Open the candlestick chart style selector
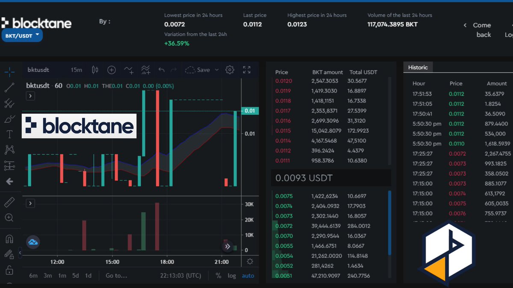Screen dimensions: 513x288 (x=95, y=70)
